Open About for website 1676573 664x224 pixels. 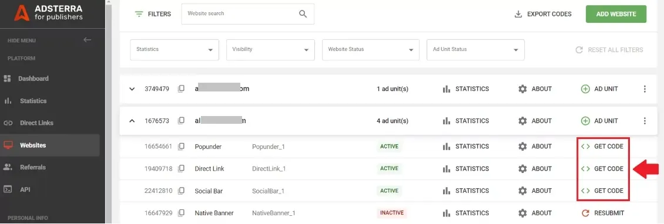[535, 121]
